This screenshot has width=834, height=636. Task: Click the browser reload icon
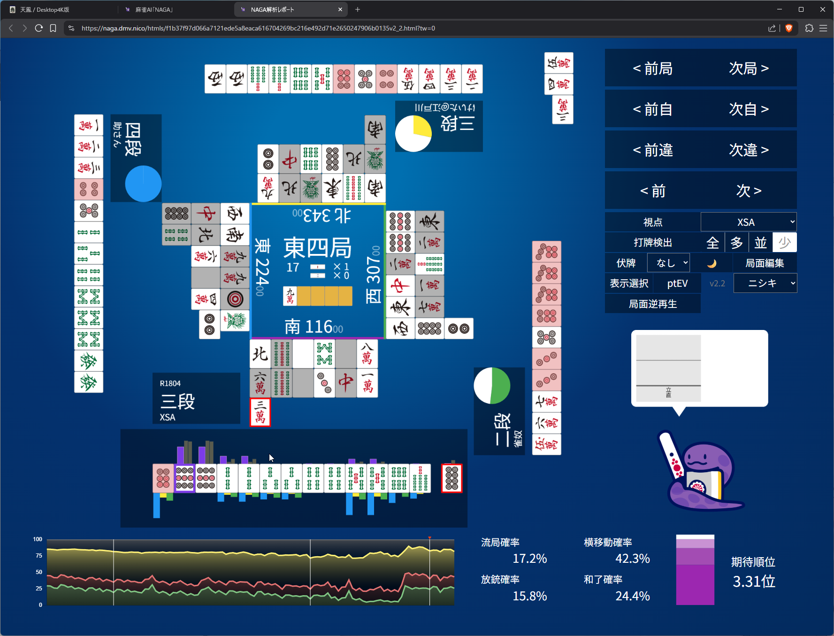click(x=39, y=28)
